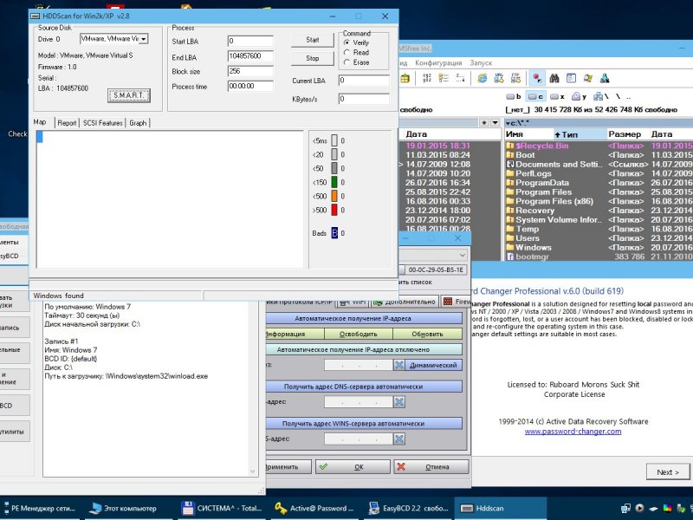Viewport: 693px width, 520px height.
Task: Select drive x in Total Commander drive bar
Action: point(557,96)
